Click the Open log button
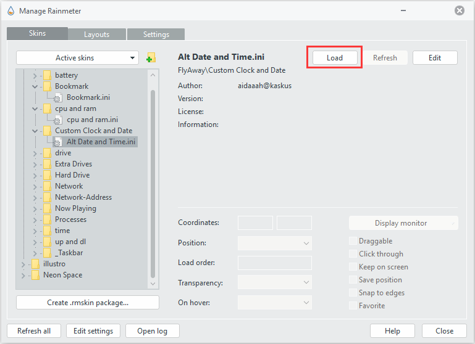This screenshot has width=475, height=344. click(x=153, y=331)
